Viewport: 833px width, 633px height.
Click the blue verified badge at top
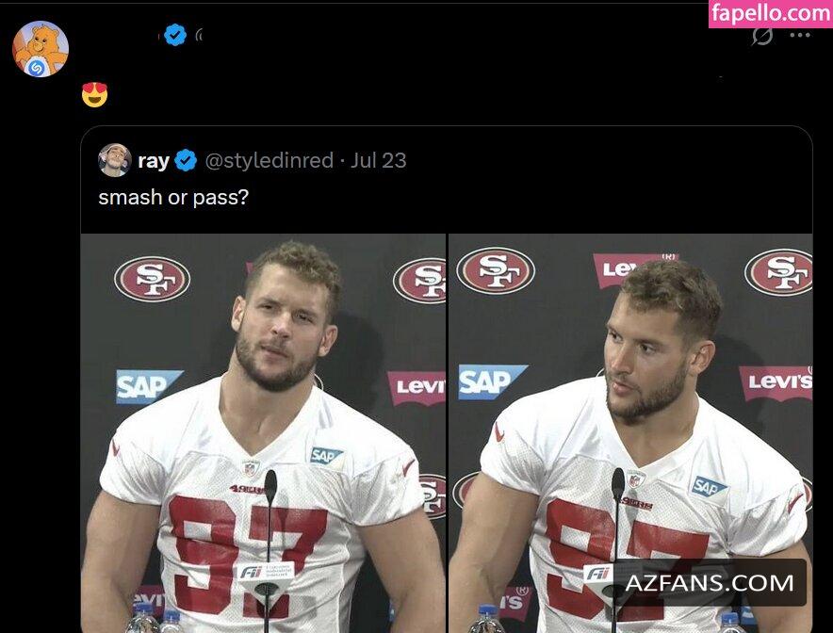pos(174,35)
